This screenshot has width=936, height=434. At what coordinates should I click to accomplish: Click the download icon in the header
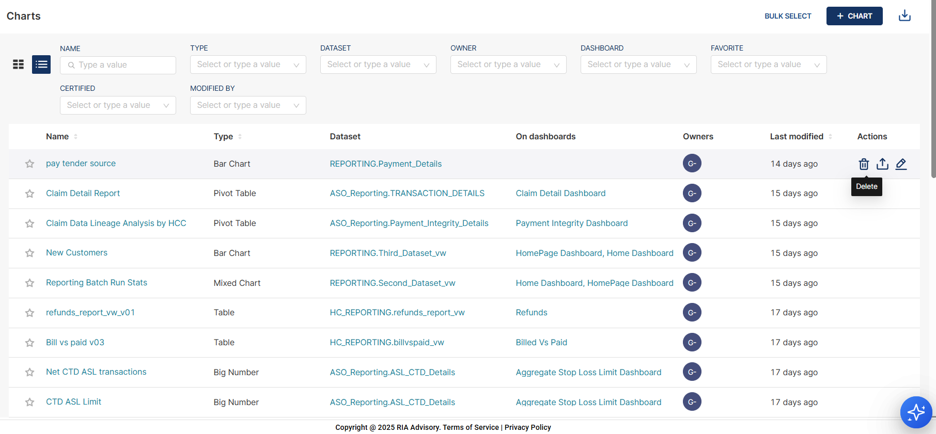[x=904, y=16]
